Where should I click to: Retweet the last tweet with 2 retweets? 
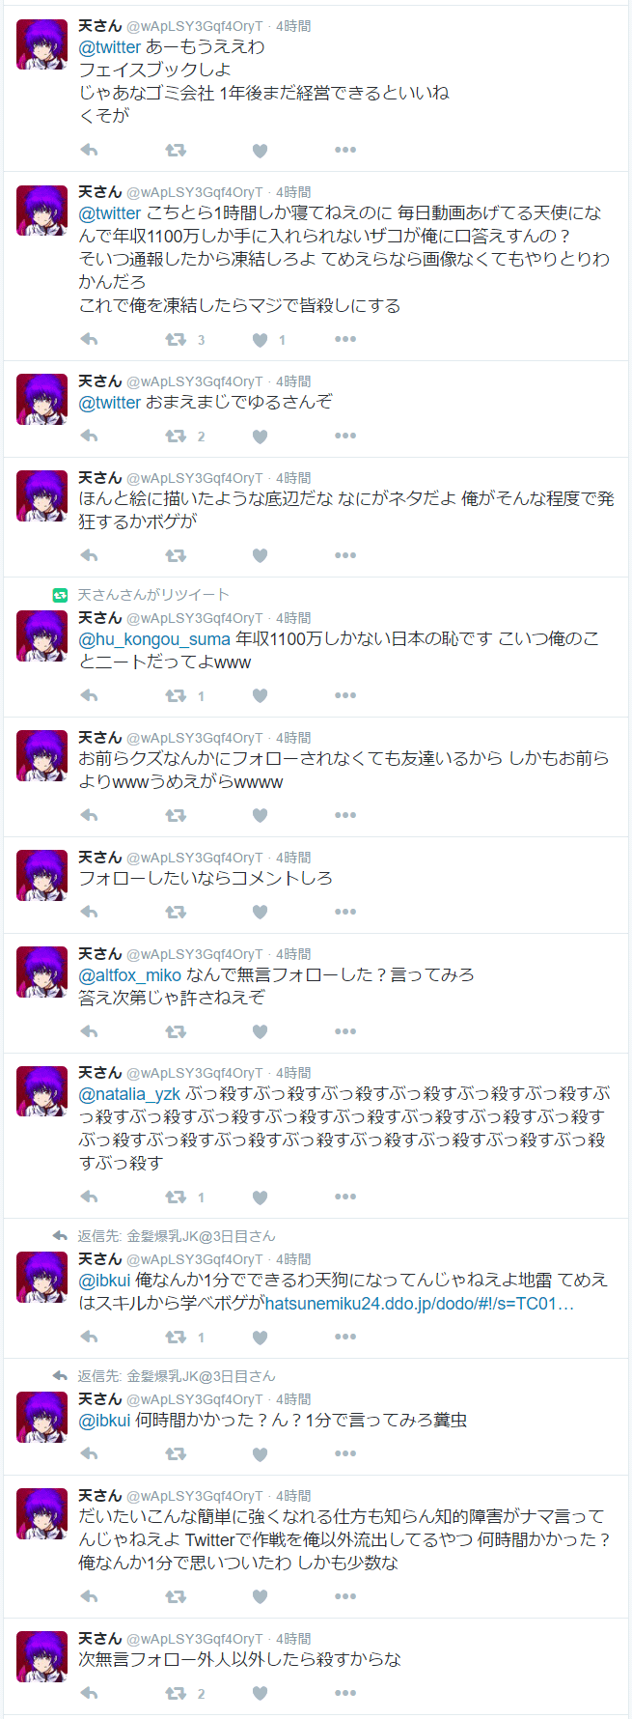click(176, 1693)
